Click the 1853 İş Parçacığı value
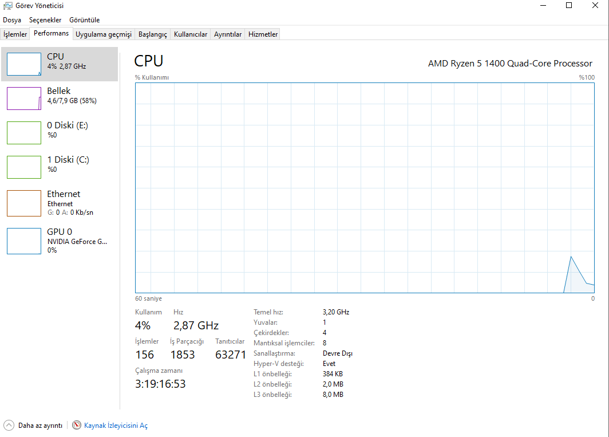The height and width of the screenshot is (437, 609). point(183,355)
